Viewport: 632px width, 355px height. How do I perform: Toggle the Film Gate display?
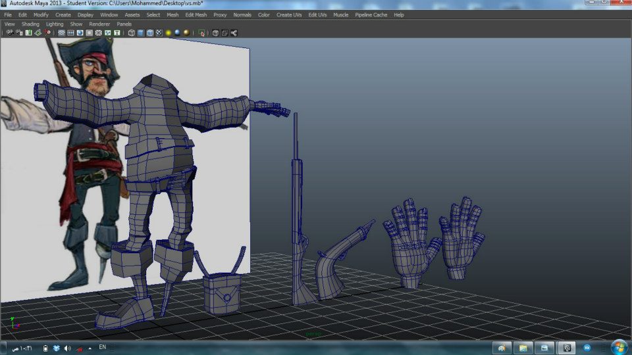coord(70,33)
